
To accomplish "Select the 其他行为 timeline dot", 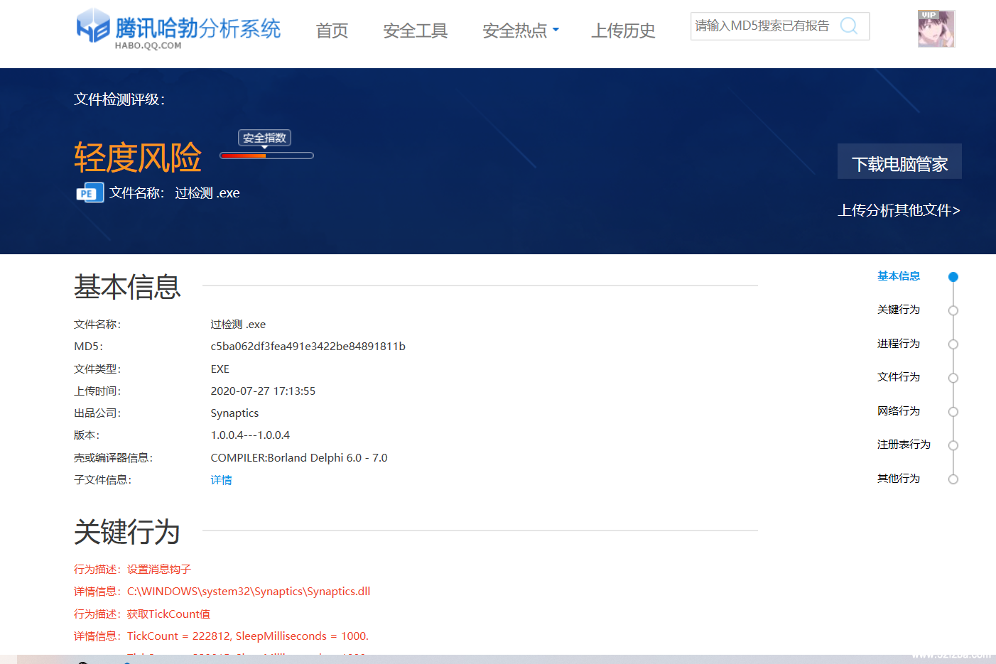I will [x=953, y=479].
